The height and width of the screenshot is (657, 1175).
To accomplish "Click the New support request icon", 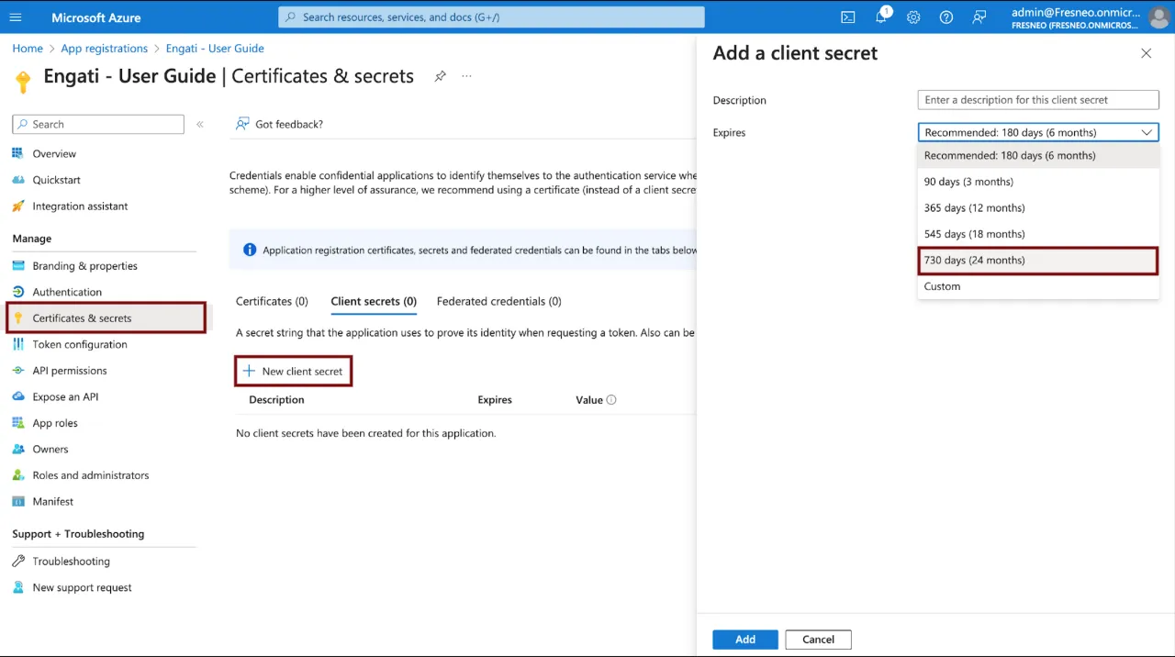I will (17, 587).
